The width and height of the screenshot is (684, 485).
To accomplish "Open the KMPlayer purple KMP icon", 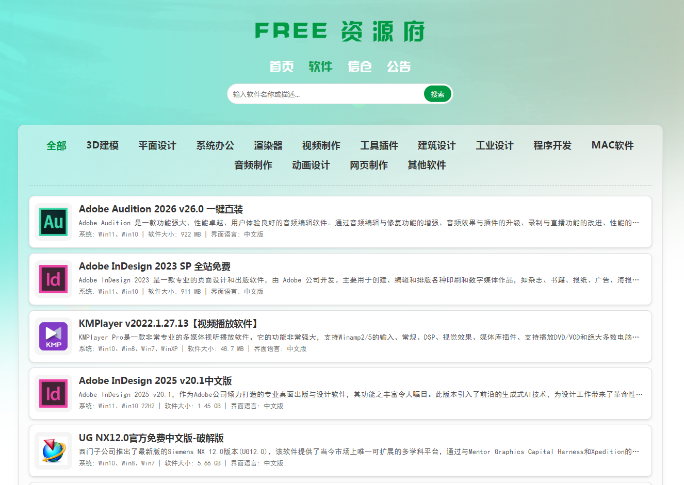I will [x=54, y=337].
